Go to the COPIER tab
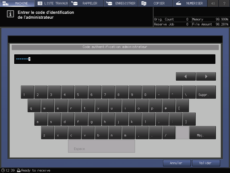The height and width of the screenshot is (173, 230). (155, 3)
